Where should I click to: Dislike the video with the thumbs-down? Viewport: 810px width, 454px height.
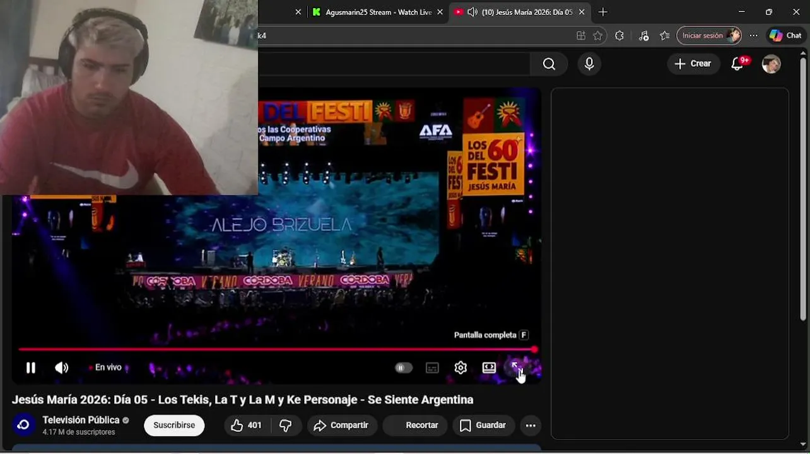[x=285, y=426]
